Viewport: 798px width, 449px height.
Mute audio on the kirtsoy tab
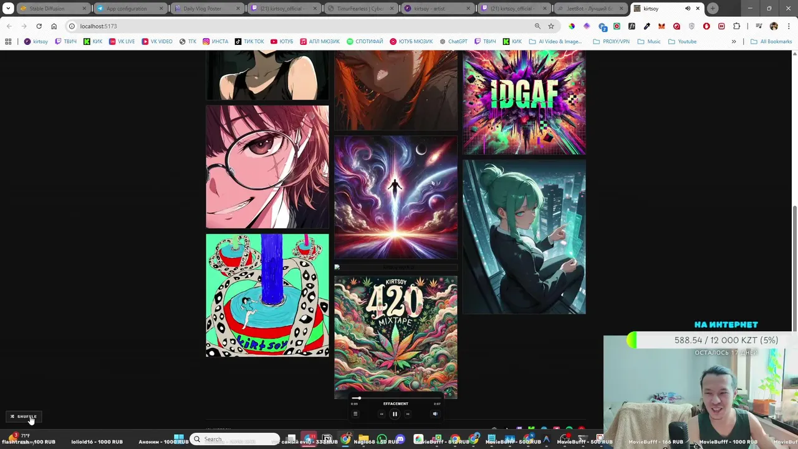tap(688, 9)
